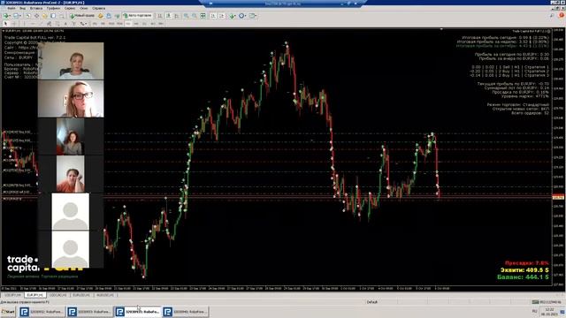Image resolution: width=566 pixels, height=318 pixels.
Task: Open the Indicators list dropdown
Action: tap(232, 16)
